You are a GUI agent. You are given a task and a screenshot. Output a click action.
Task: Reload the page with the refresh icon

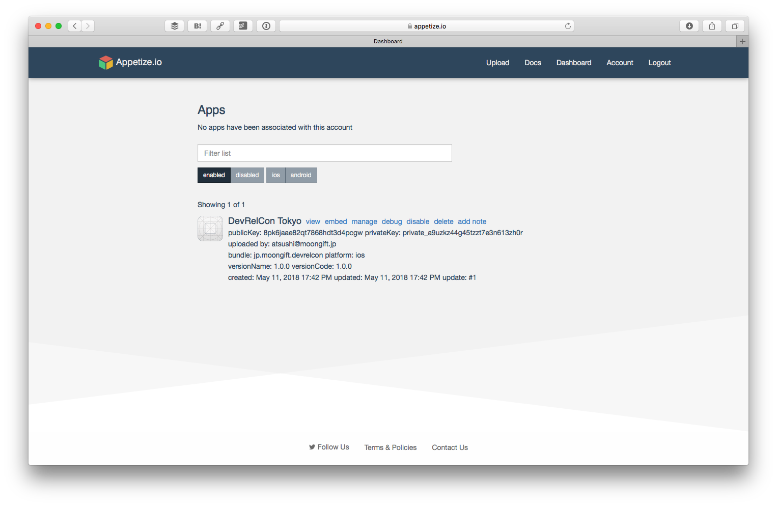pos(568,26)
